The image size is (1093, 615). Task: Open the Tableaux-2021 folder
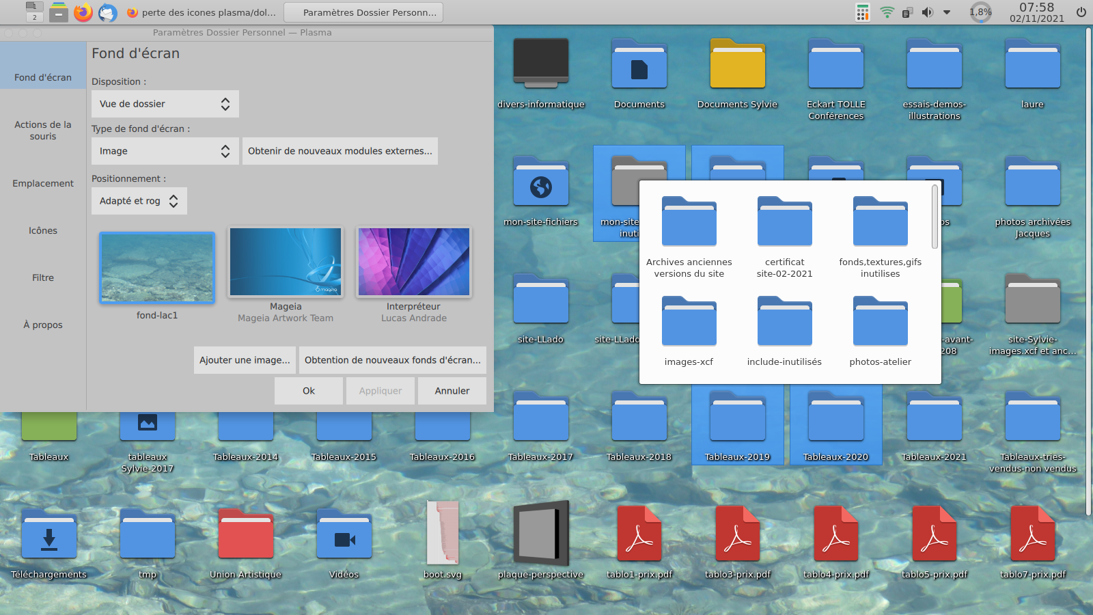(x=935, y=416)
